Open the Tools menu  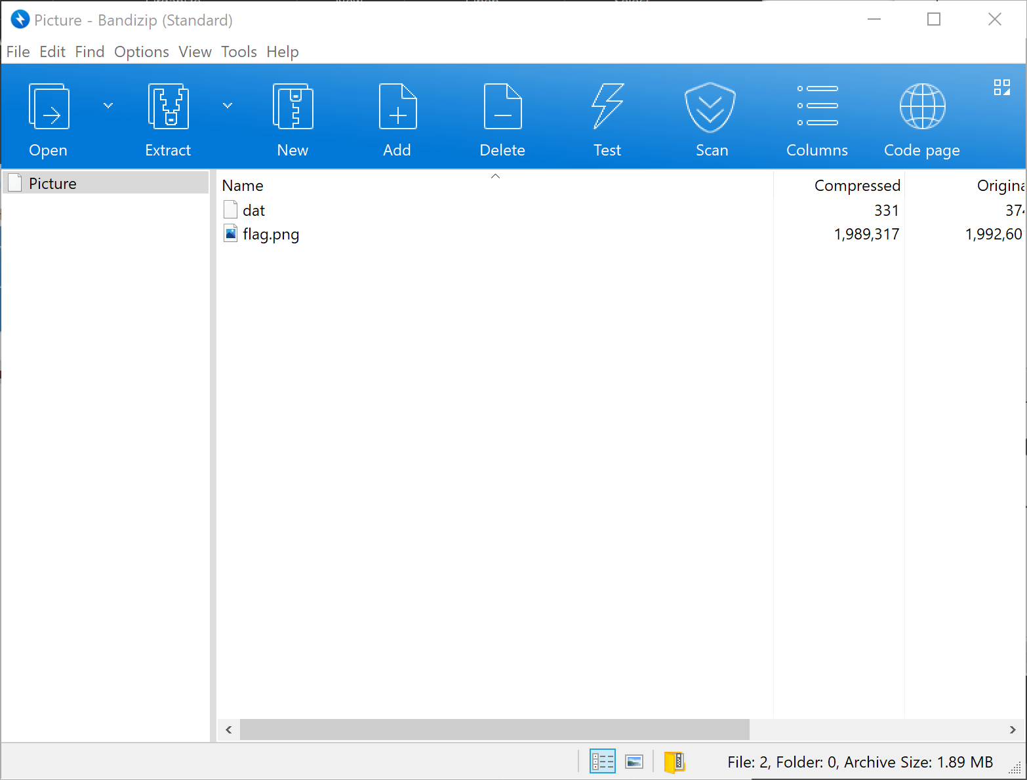click(239, 52)
